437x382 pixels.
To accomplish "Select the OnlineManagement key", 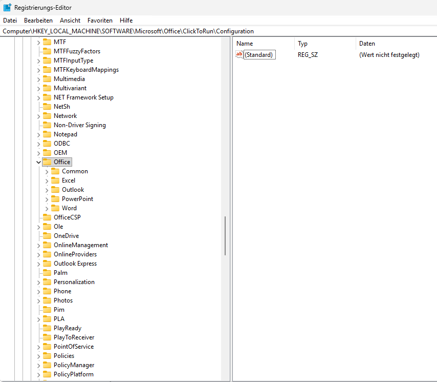I will (81, 245).
